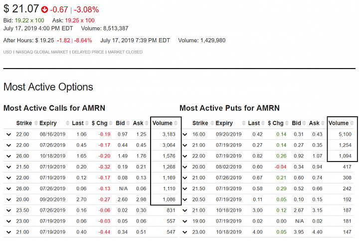The width and height of the screenshot is (359, 241).
Task: Click the Volume: 8,513,387 text
Action: 105,28
